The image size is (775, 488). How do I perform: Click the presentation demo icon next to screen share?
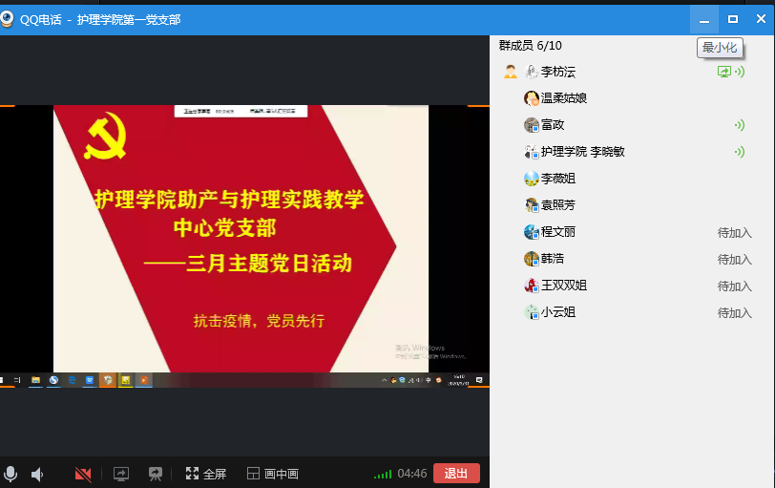(155, 474)
